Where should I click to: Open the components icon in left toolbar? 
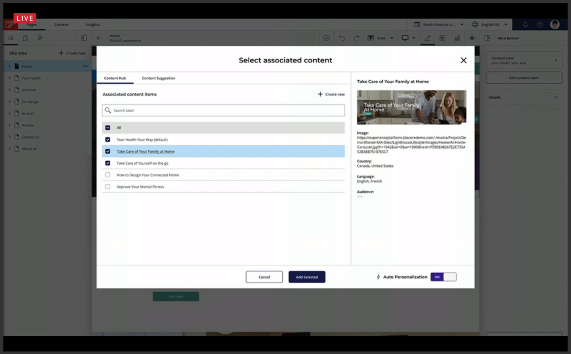coord(25,38)
